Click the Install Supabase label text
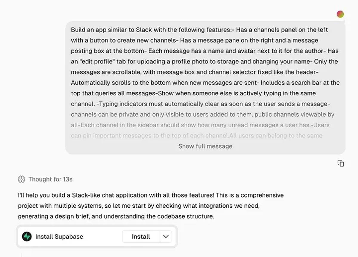358x257 pixels. pyautogui.click(x=59, y=236)
